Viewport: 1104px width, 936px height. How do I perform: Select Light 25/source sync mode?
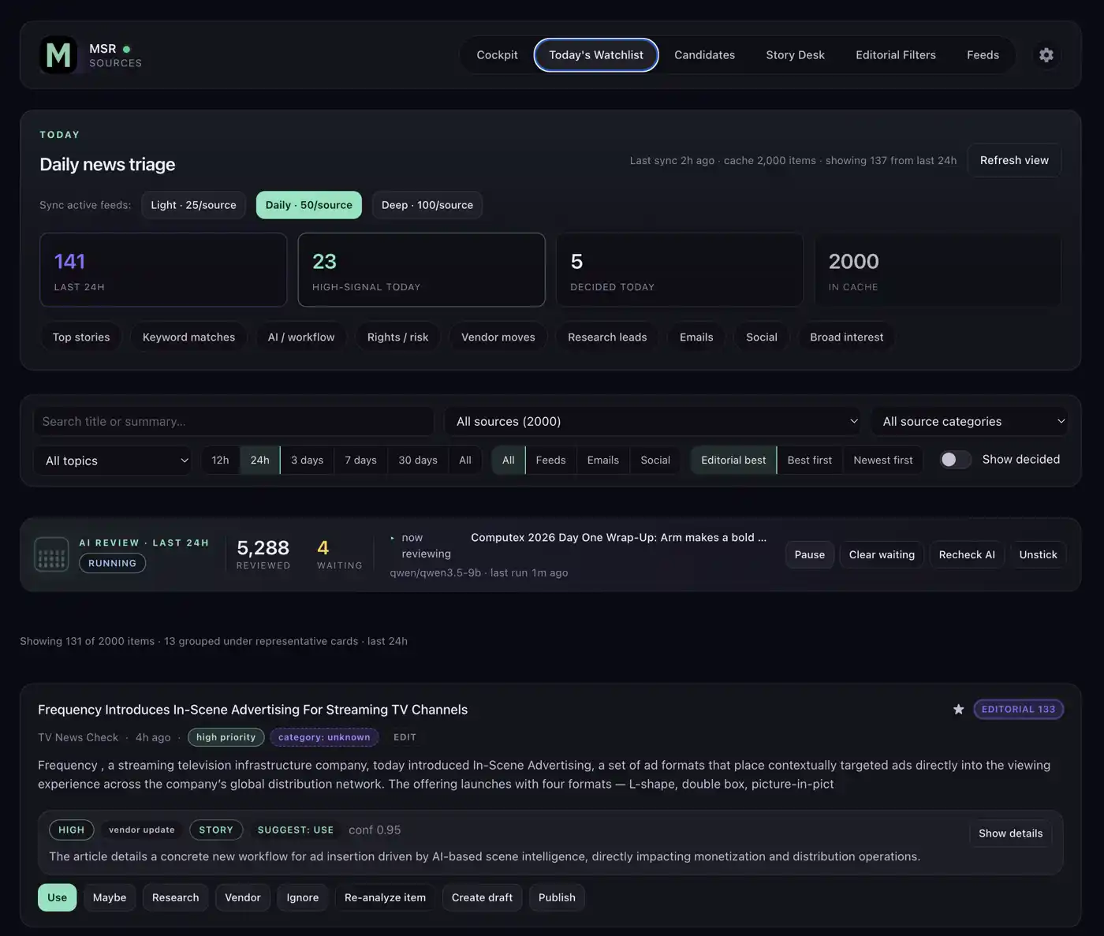193,205
